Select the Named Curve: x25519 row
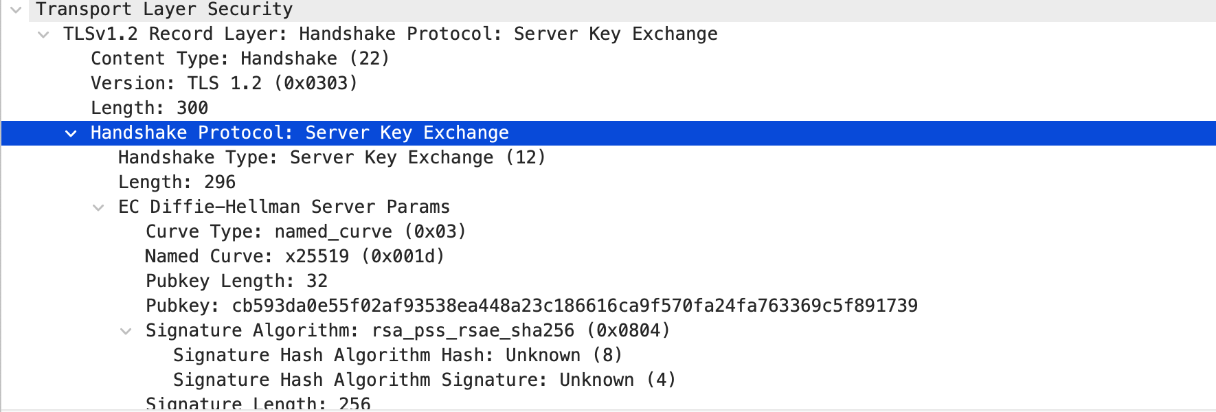 point(295,257)
